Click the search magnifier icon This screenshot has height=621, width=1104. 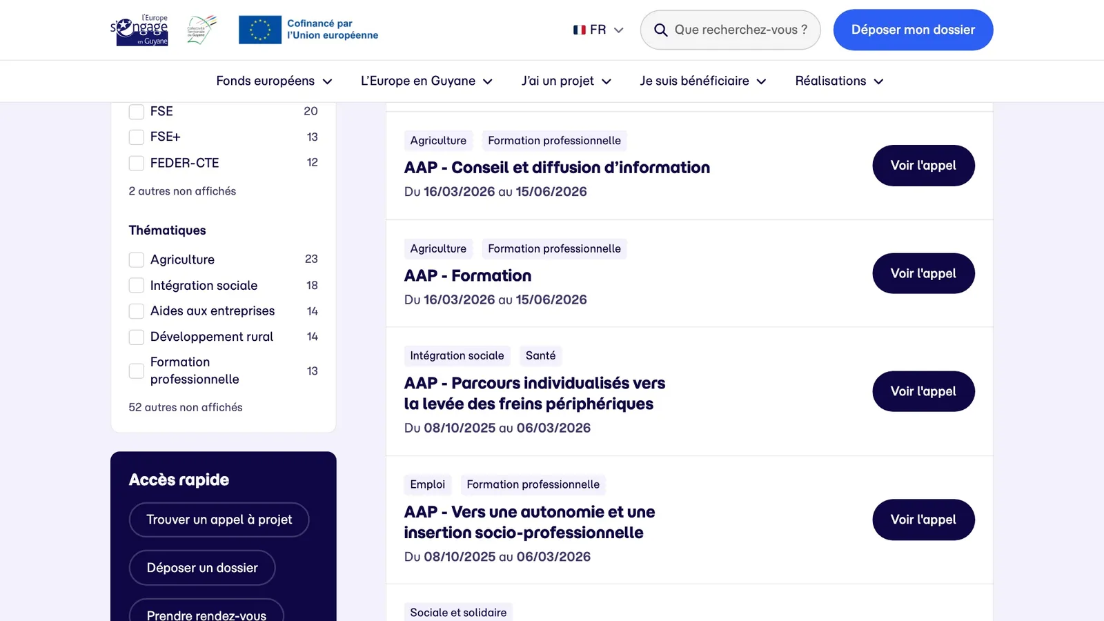(x=660, y=30)
